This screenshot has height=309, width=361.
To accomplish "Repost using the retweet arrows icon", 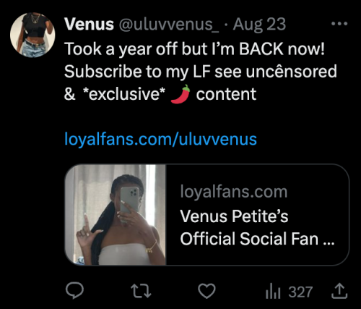I will [141, 291].
